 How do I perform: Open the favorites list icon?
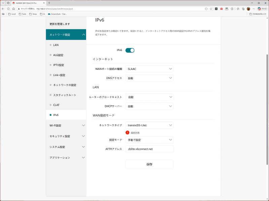(x=238, y=9)
